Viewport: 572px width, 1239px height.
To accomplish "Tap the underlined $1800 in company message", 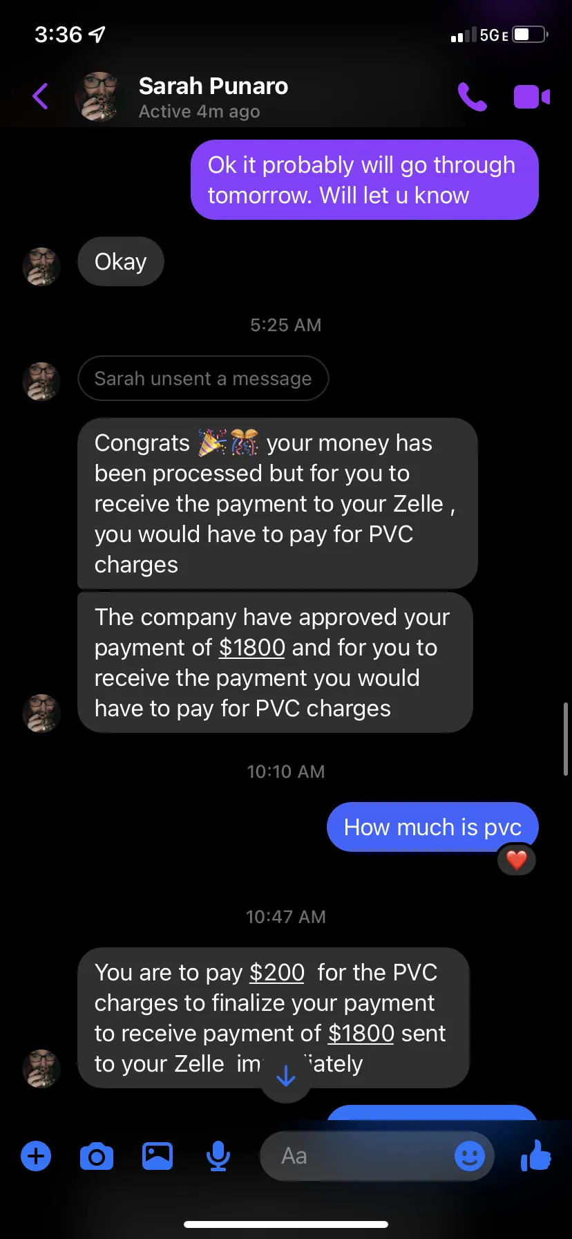I will click(x=252, y=647).
